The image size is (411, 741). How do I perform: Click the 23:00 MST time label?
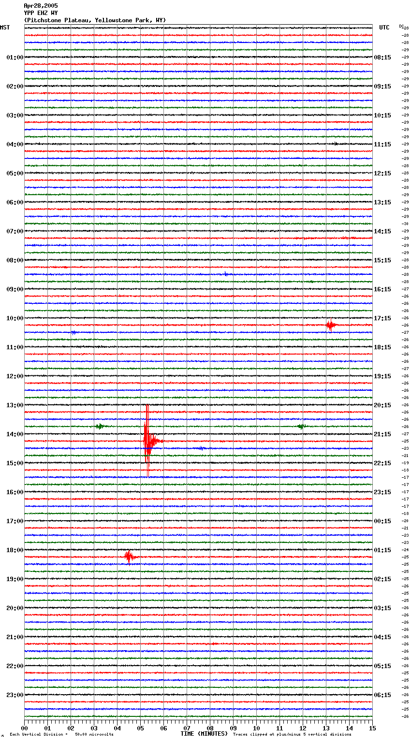click(15, 695)
